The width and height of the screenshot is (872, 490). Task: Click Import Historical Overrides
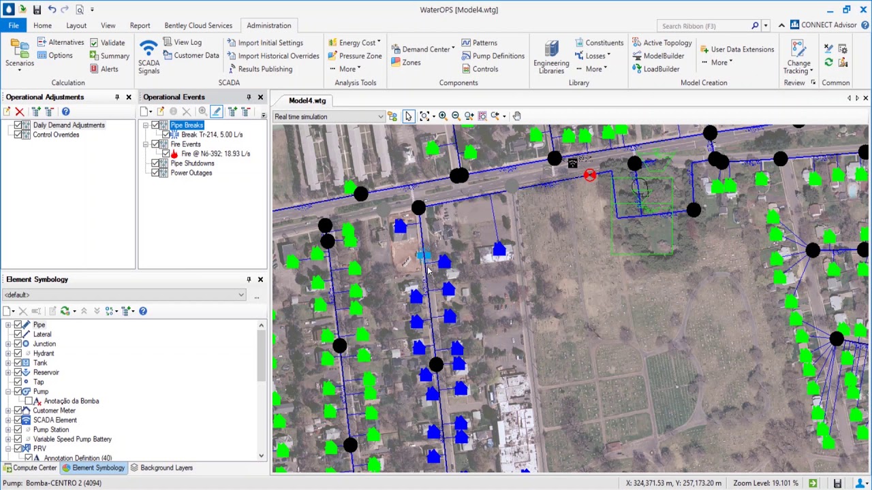click(273, 56)
